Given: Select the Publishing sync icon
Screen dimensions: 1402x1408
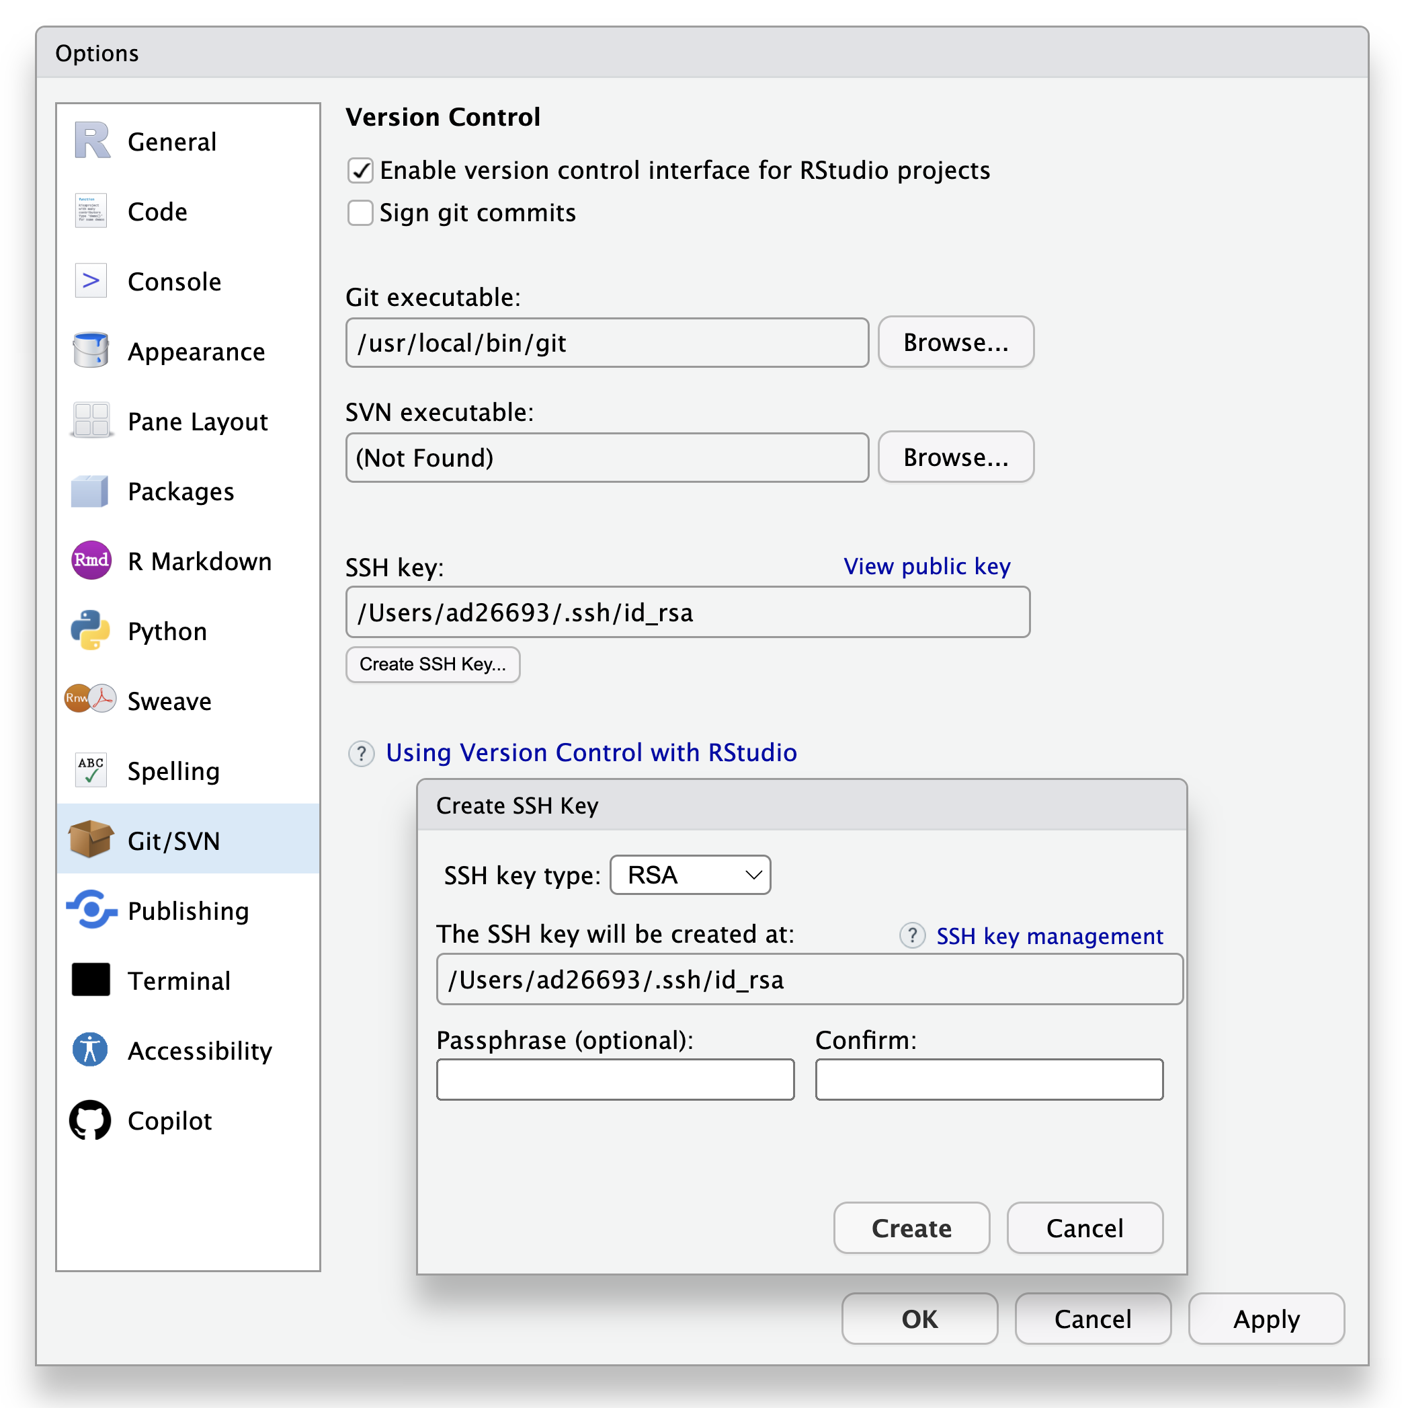Looking at the screenshot, I should click(90, 910).
